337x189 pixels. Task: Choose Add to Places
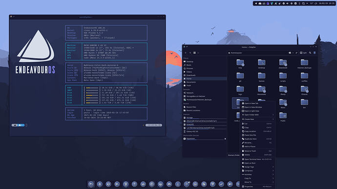257,147
